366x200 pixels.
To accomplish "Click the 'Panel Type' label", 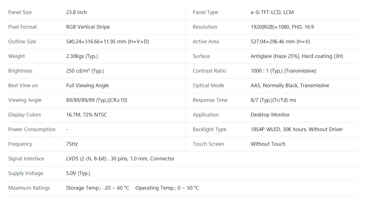I will click(x=205, y=12).
